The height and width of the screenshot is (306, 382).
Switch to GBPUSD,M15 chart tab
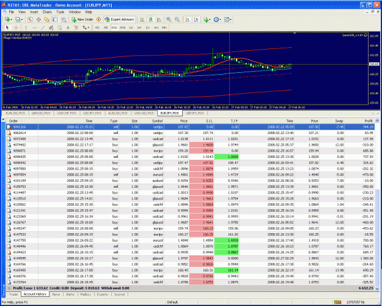pos(41,113)
